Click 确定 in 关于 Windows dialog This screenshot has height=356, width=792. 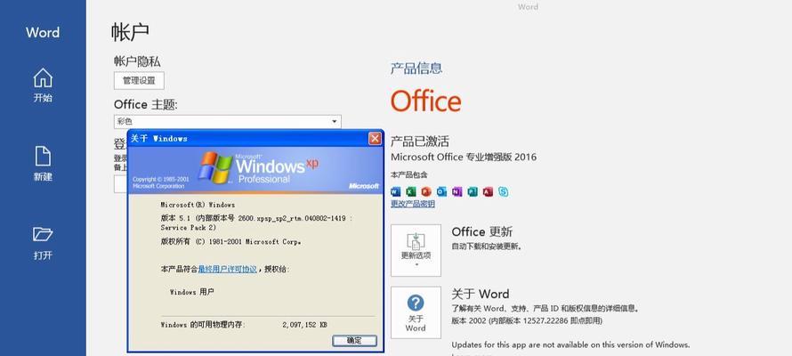354,340
